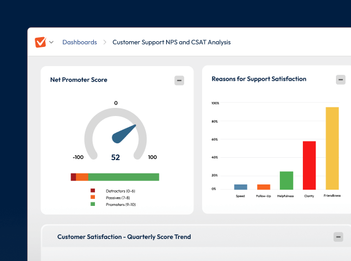
Task: Click the green Helpfulness bar
Action: pos(286,180)
